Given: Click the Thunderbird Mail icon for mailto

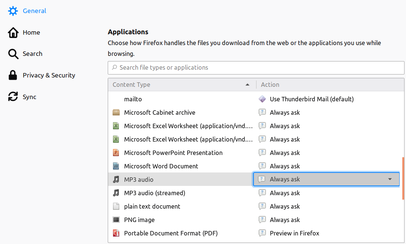Looking at the screenshot, I should (262, 99).
